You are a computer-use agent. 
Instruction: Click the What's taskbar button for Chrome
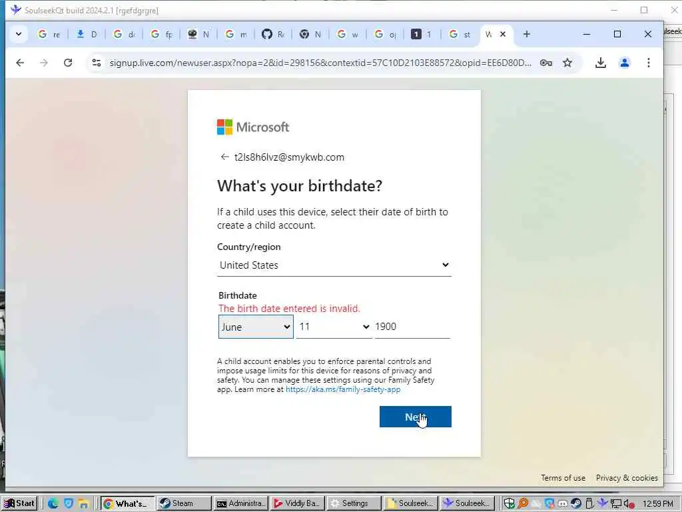pos(127,504)
